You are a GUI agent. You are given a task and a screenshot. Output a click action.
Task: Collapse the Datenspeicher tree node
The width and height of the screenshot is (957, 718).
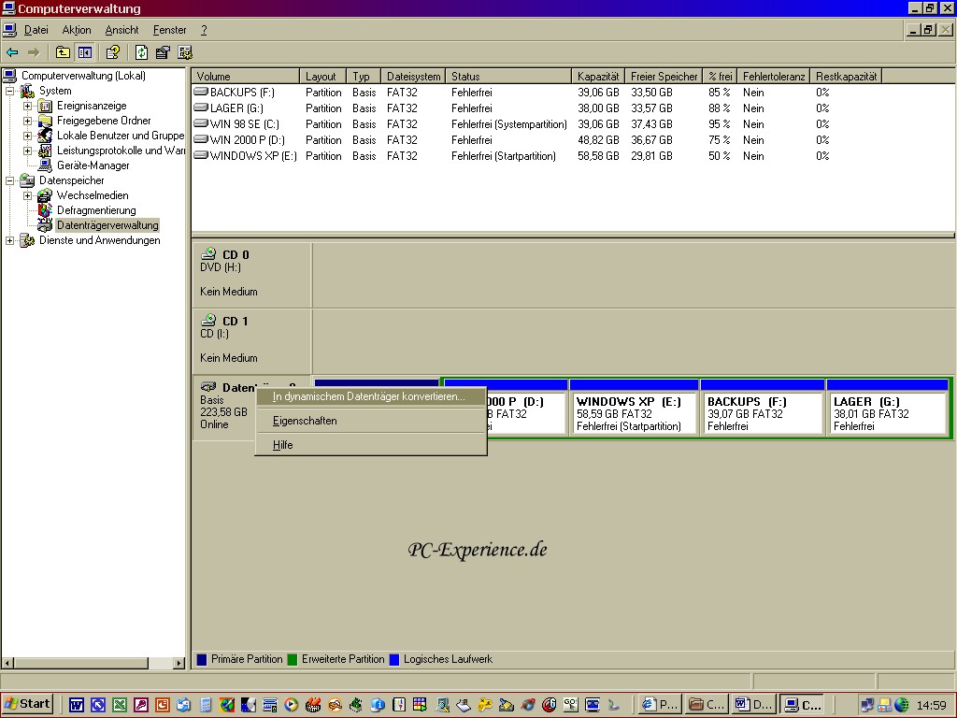pyautogui.click(x=9, y=180)
